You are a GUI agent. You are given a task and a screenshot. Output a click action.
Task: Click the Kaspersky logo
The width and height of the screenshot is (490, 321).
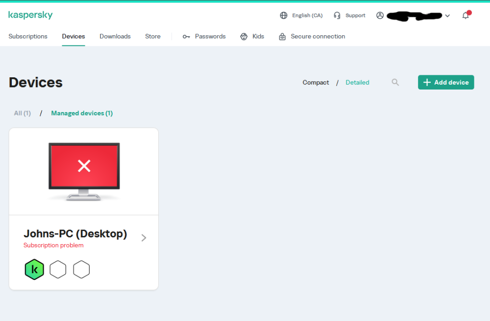(30, 15)
